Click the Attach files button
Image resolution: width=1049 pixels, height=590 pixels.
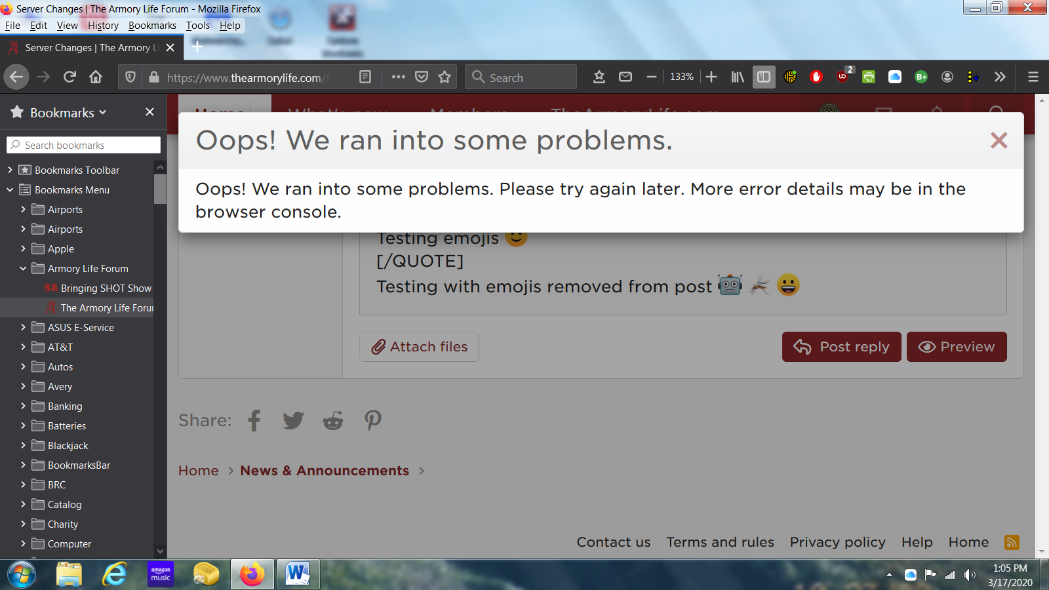(x=419, y=347)
